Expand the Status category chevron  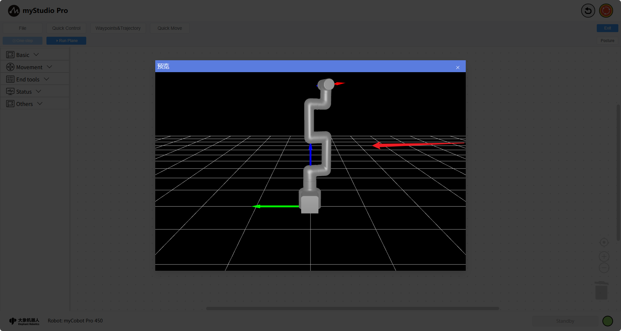[x=38, y=91]
